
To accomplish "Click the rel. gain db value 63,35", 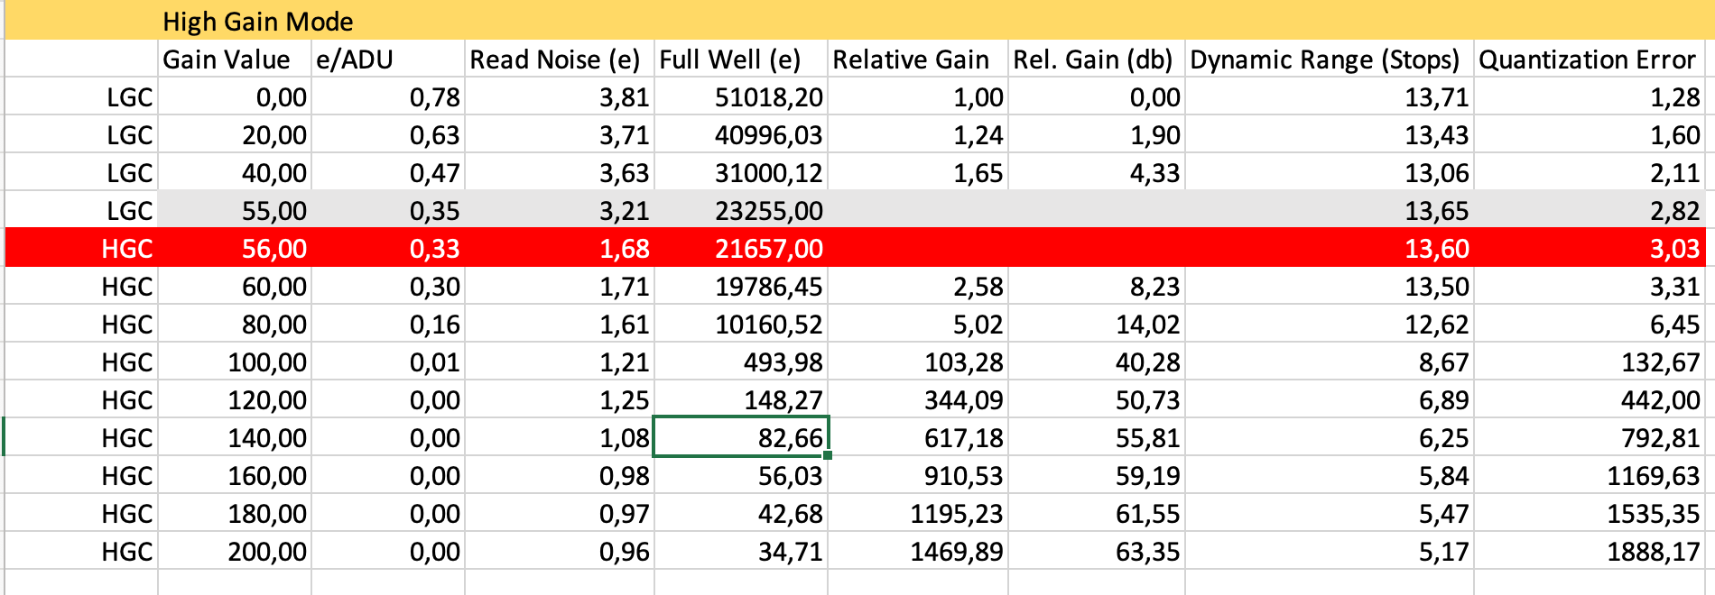I will click(1097, 551).
